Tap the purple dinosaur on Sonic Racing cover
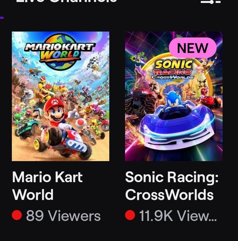The image size is (238, 241). tap(141, 76)
